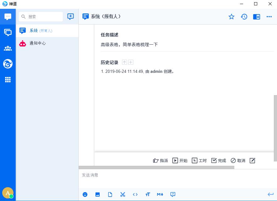277x201 pixels.
Task: Reverse history order with arrow button
Action: click(125, 62)
